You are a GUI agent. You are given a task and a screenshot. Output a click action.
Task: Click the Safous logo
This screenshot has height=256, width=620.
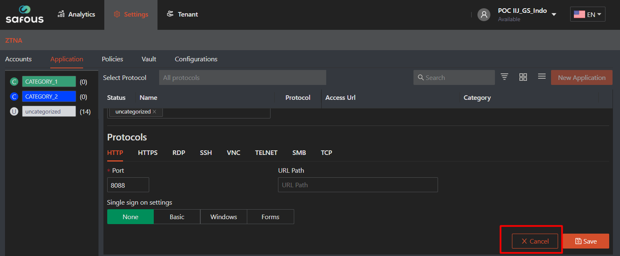point(25,14)
